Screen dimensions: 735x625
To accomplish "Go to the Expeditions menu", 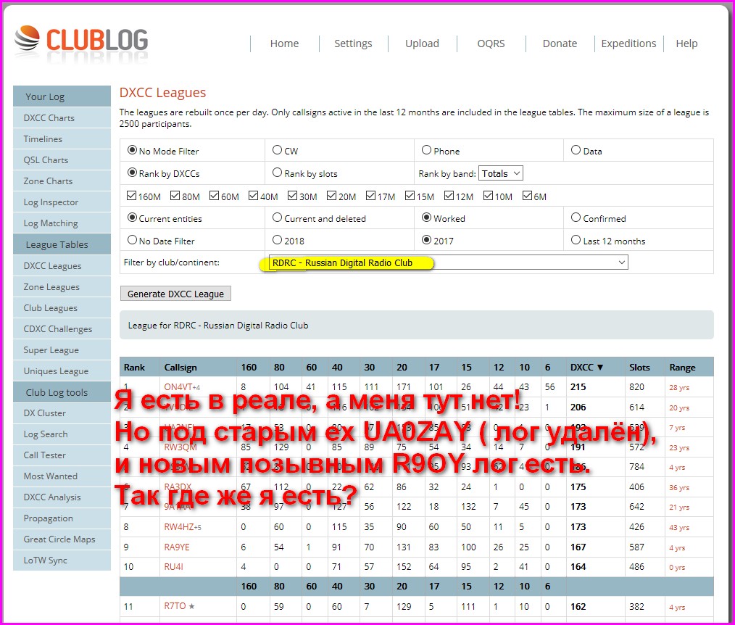I will (x=628, y=44).
